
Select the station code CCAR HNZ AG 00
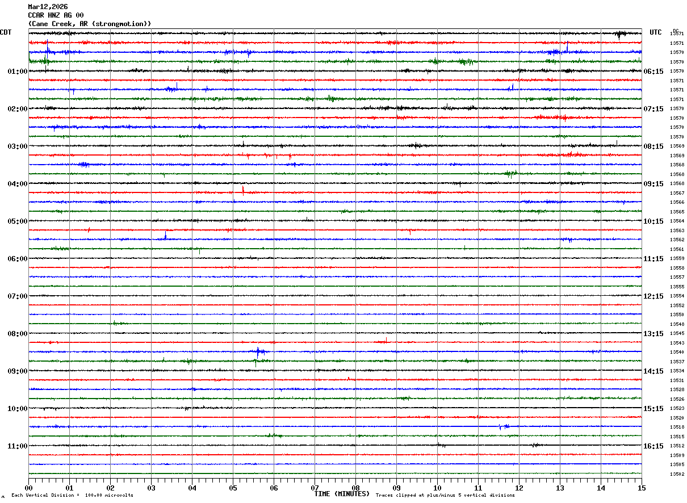tap(56, 15)
